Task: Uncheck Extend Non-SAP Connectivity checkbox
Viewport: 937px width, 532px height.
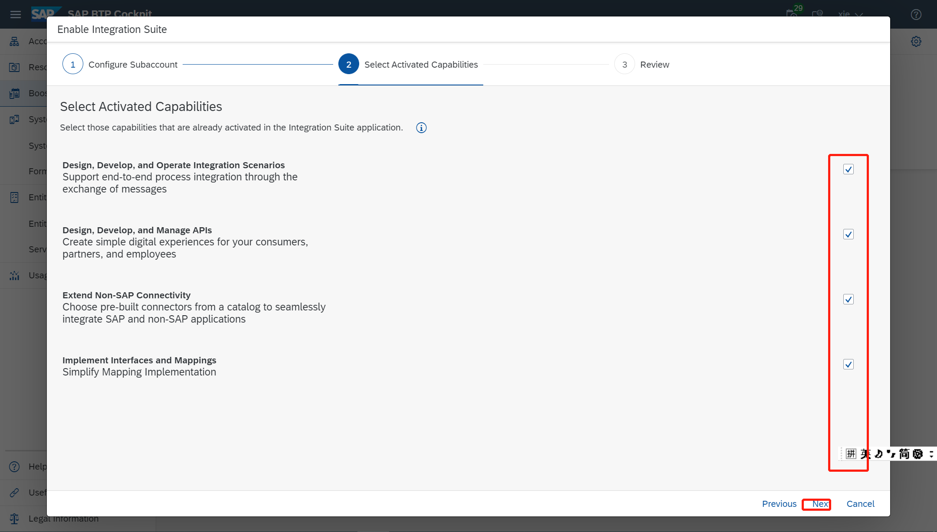Action: tap(849, 299)
